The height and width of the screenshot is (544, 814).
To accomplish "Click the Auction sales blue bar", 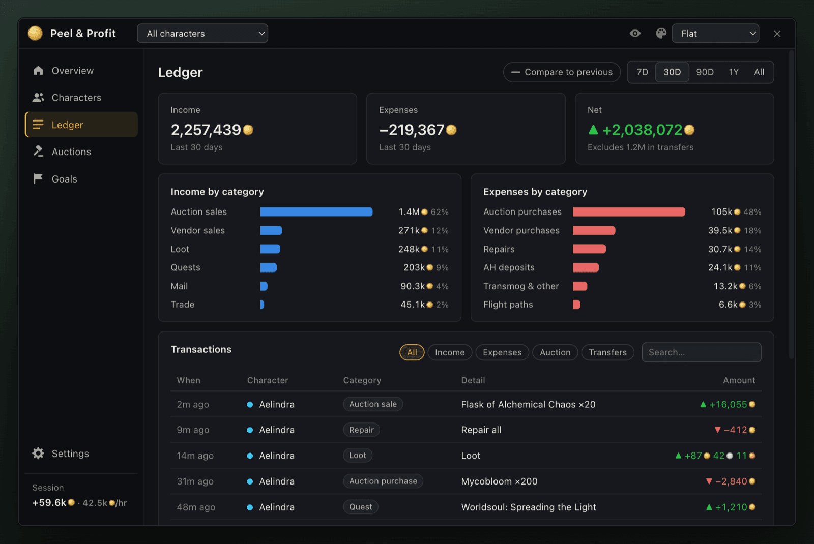I will (316, 212).
